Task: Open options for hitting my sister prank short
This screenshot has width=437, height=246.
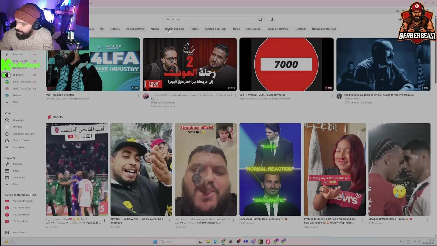Action: [363, 220]
